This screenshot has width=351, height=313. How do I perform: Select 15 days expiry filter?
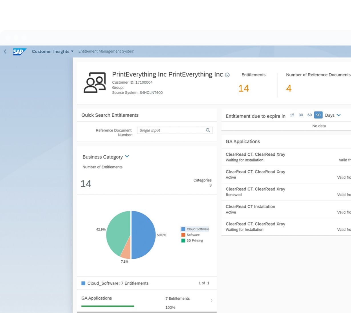click(292, 115)
